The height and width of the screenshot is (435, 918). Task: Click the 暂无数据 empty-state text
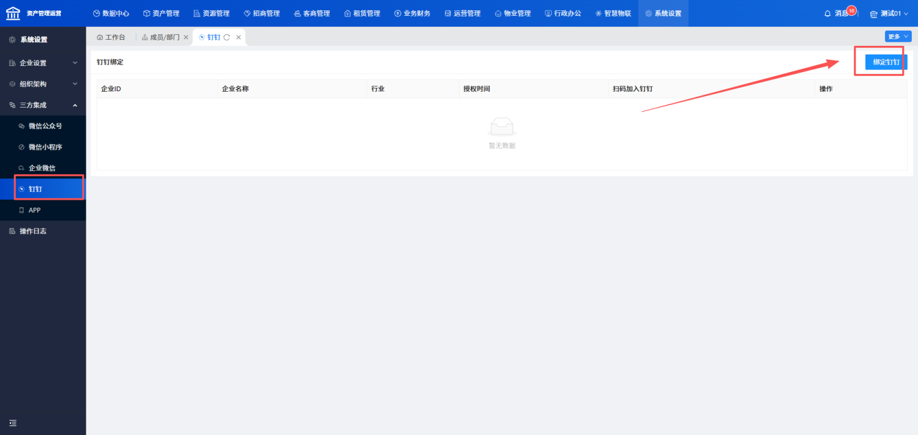coord(502,145)
